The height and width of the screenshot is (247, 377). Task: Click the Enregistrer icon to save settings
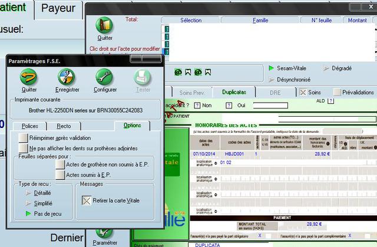67,77
